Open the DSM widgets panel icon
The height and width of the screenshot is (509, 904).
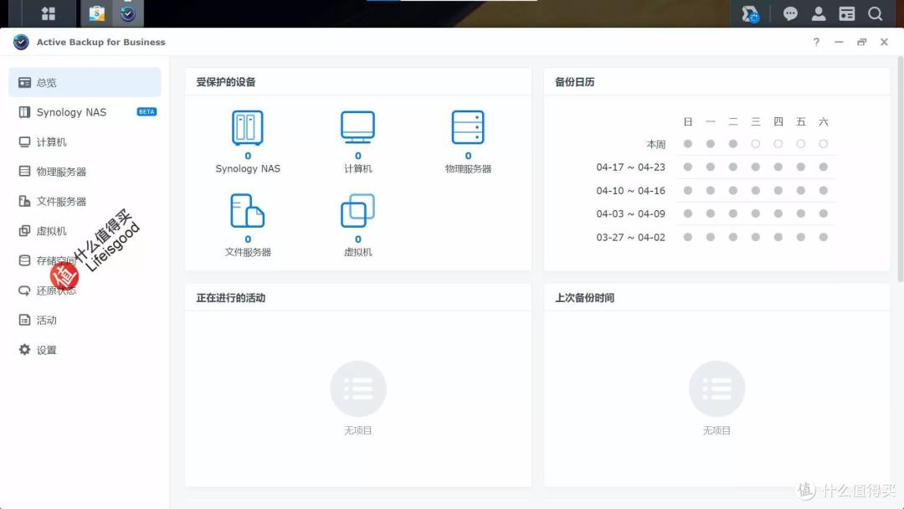point(847,14)
